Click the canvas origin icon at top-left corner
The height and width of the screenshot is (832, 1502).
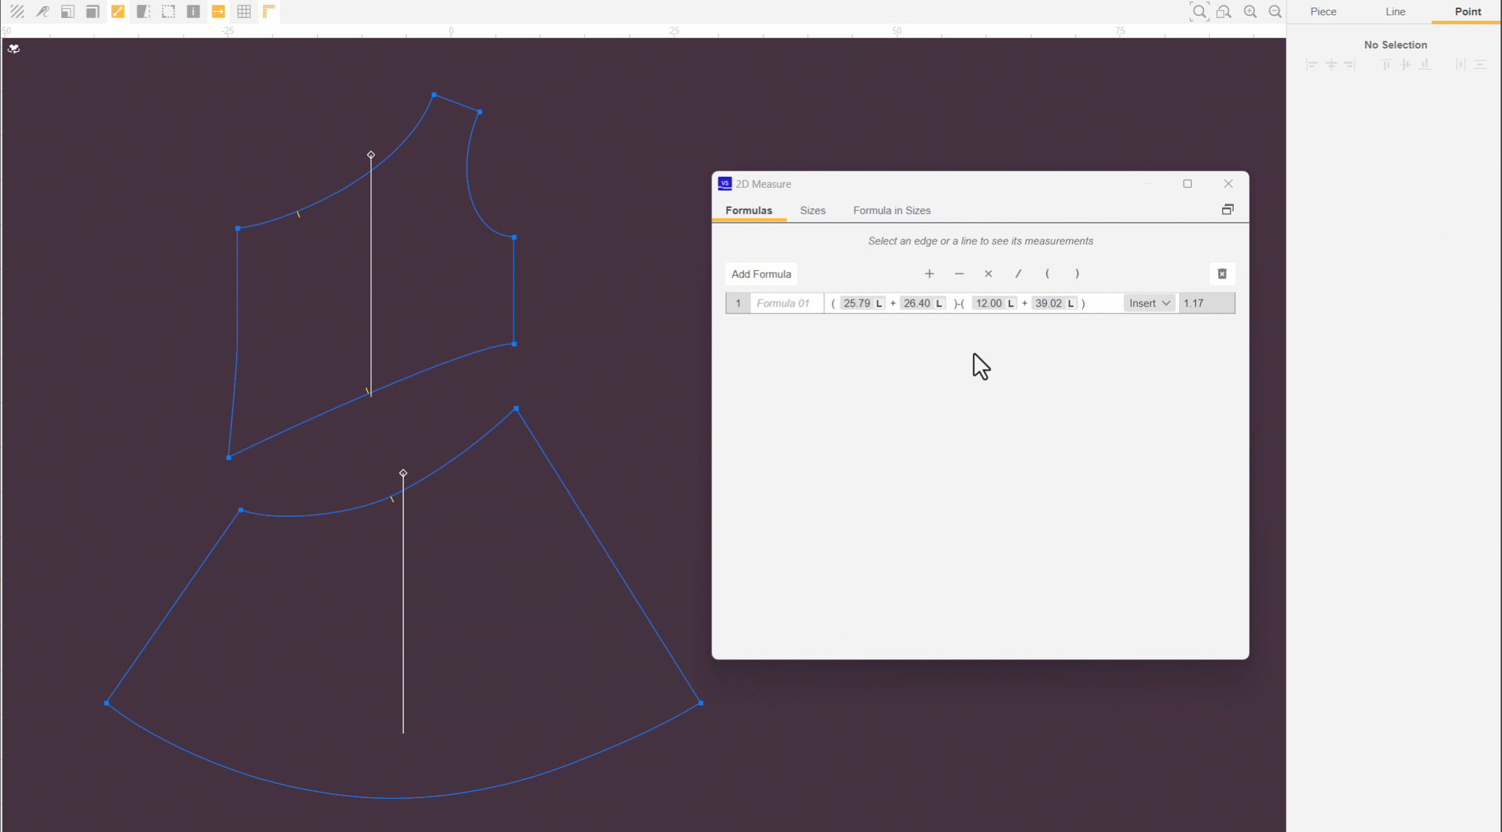[x=14, y=49]
